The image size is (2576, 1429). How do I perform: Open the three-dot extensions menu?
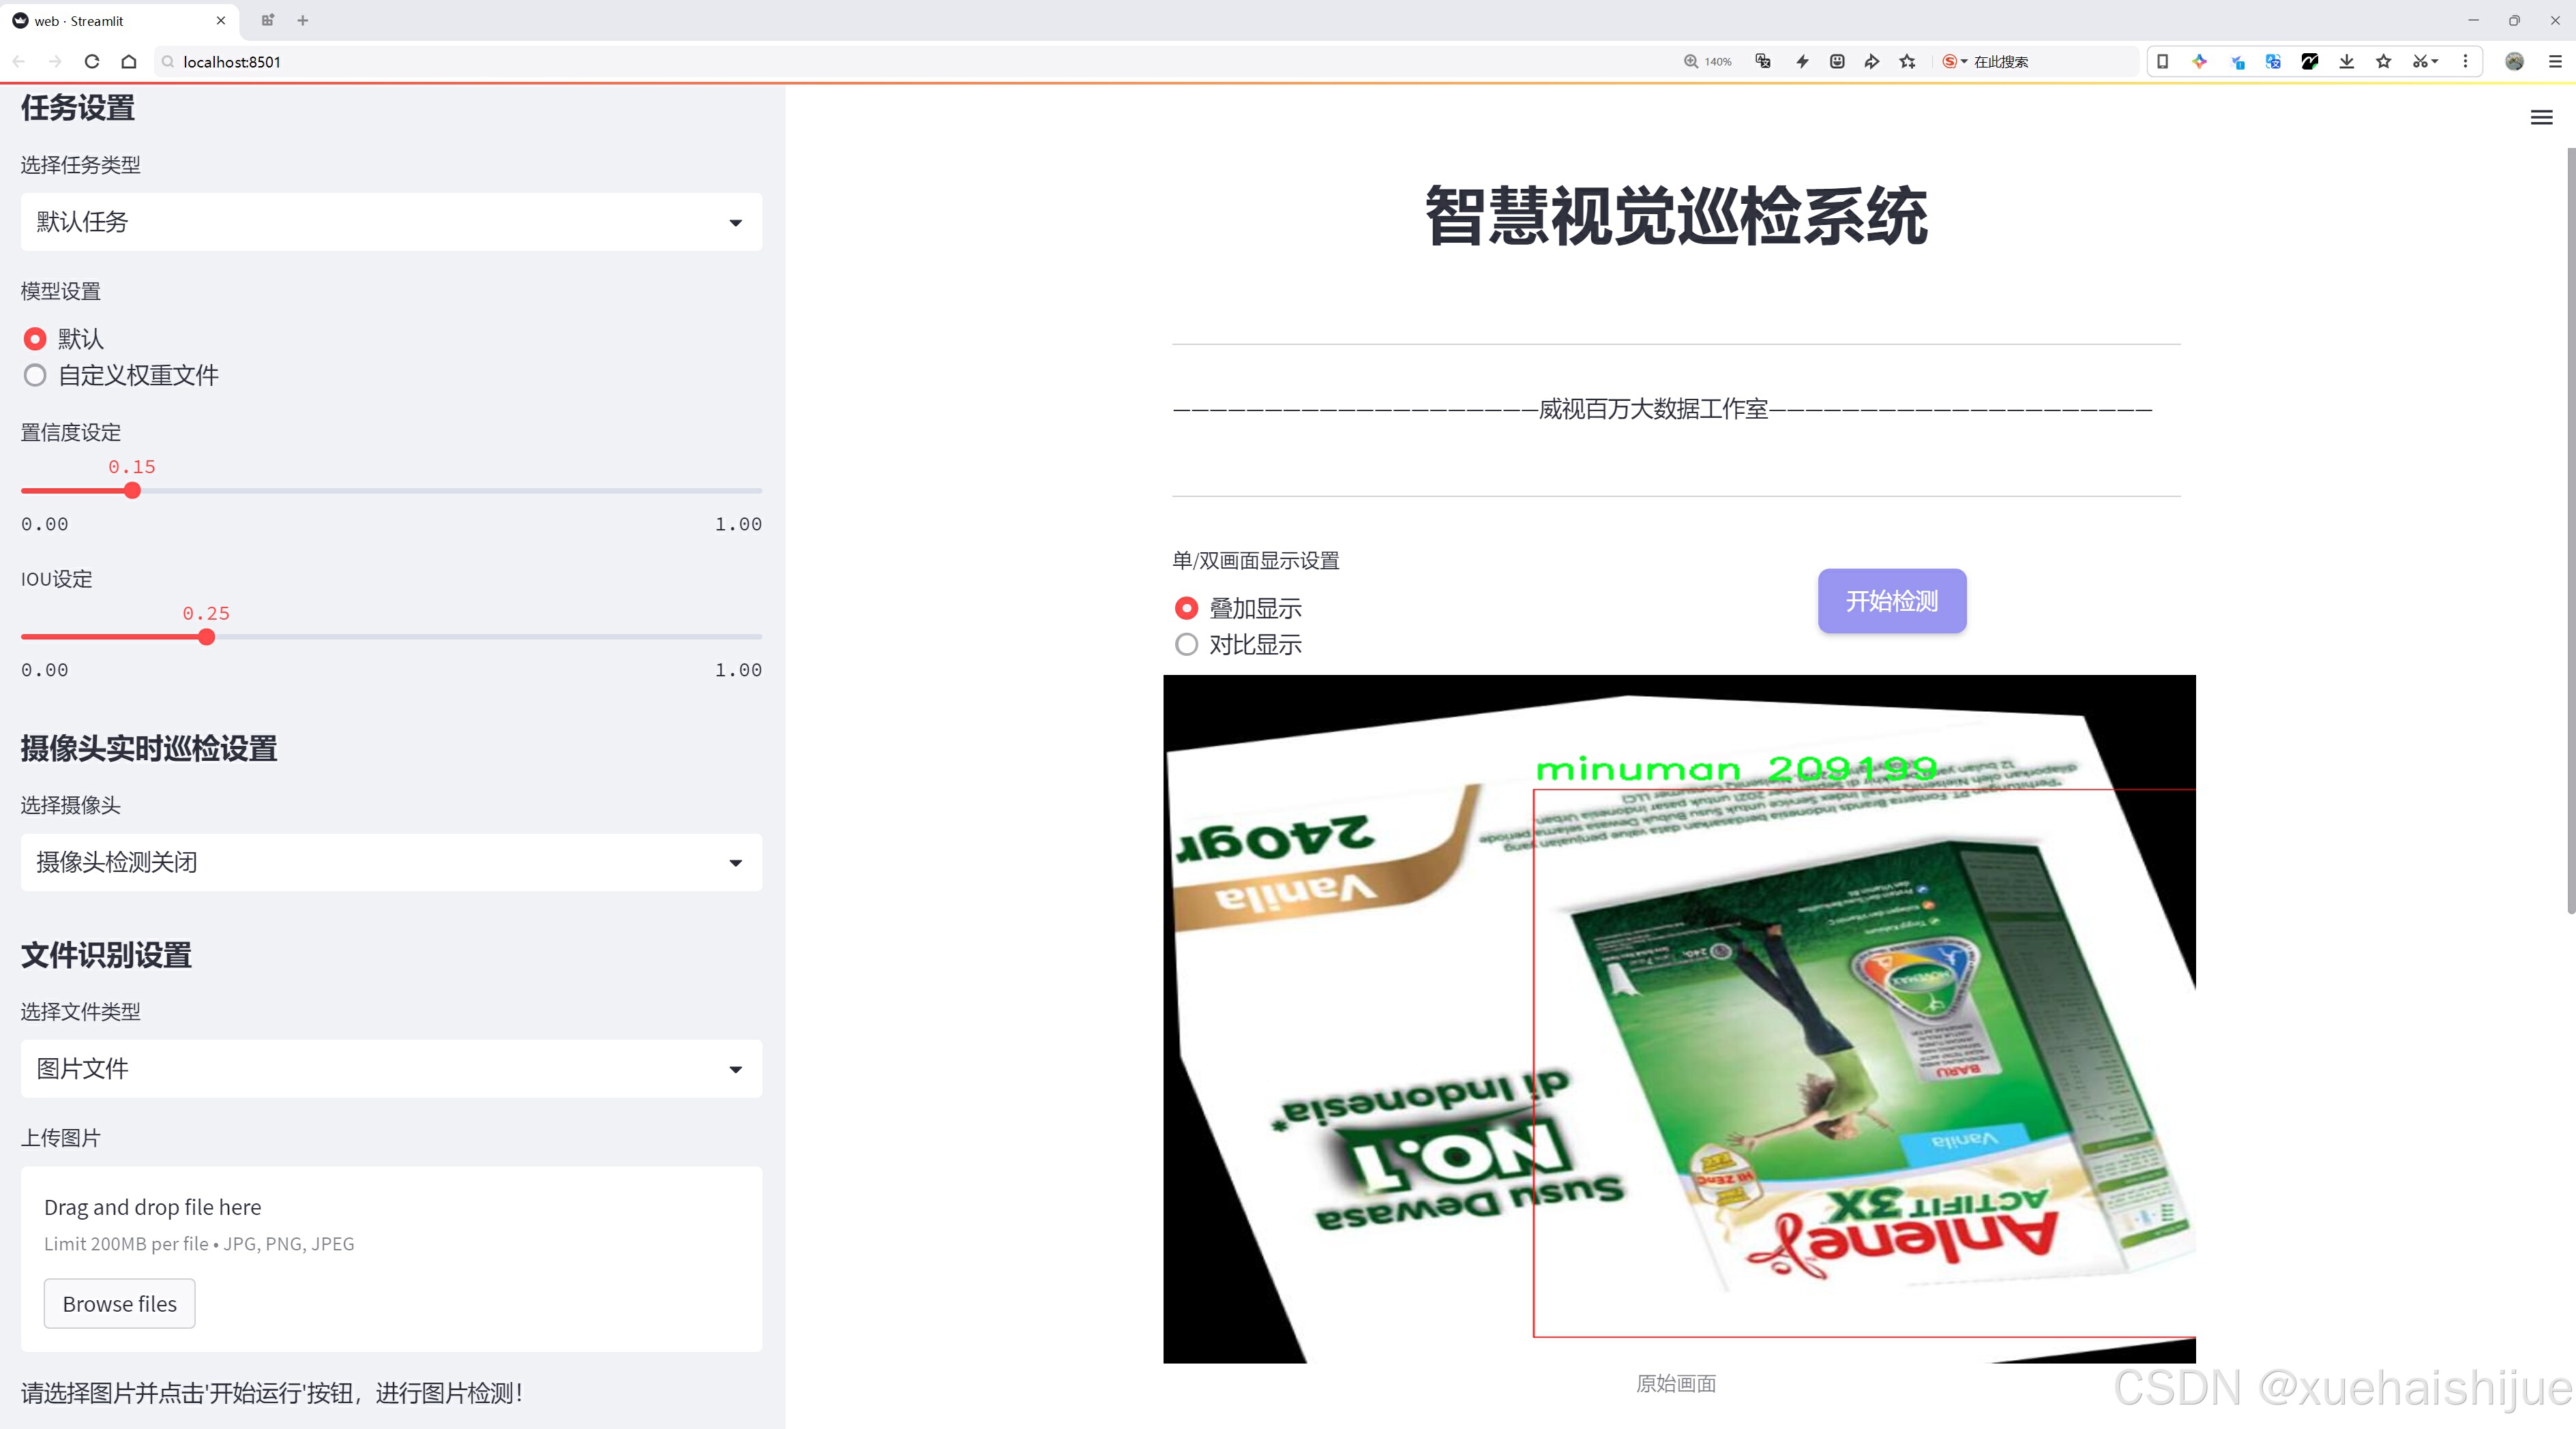(x=2465, y=61)
